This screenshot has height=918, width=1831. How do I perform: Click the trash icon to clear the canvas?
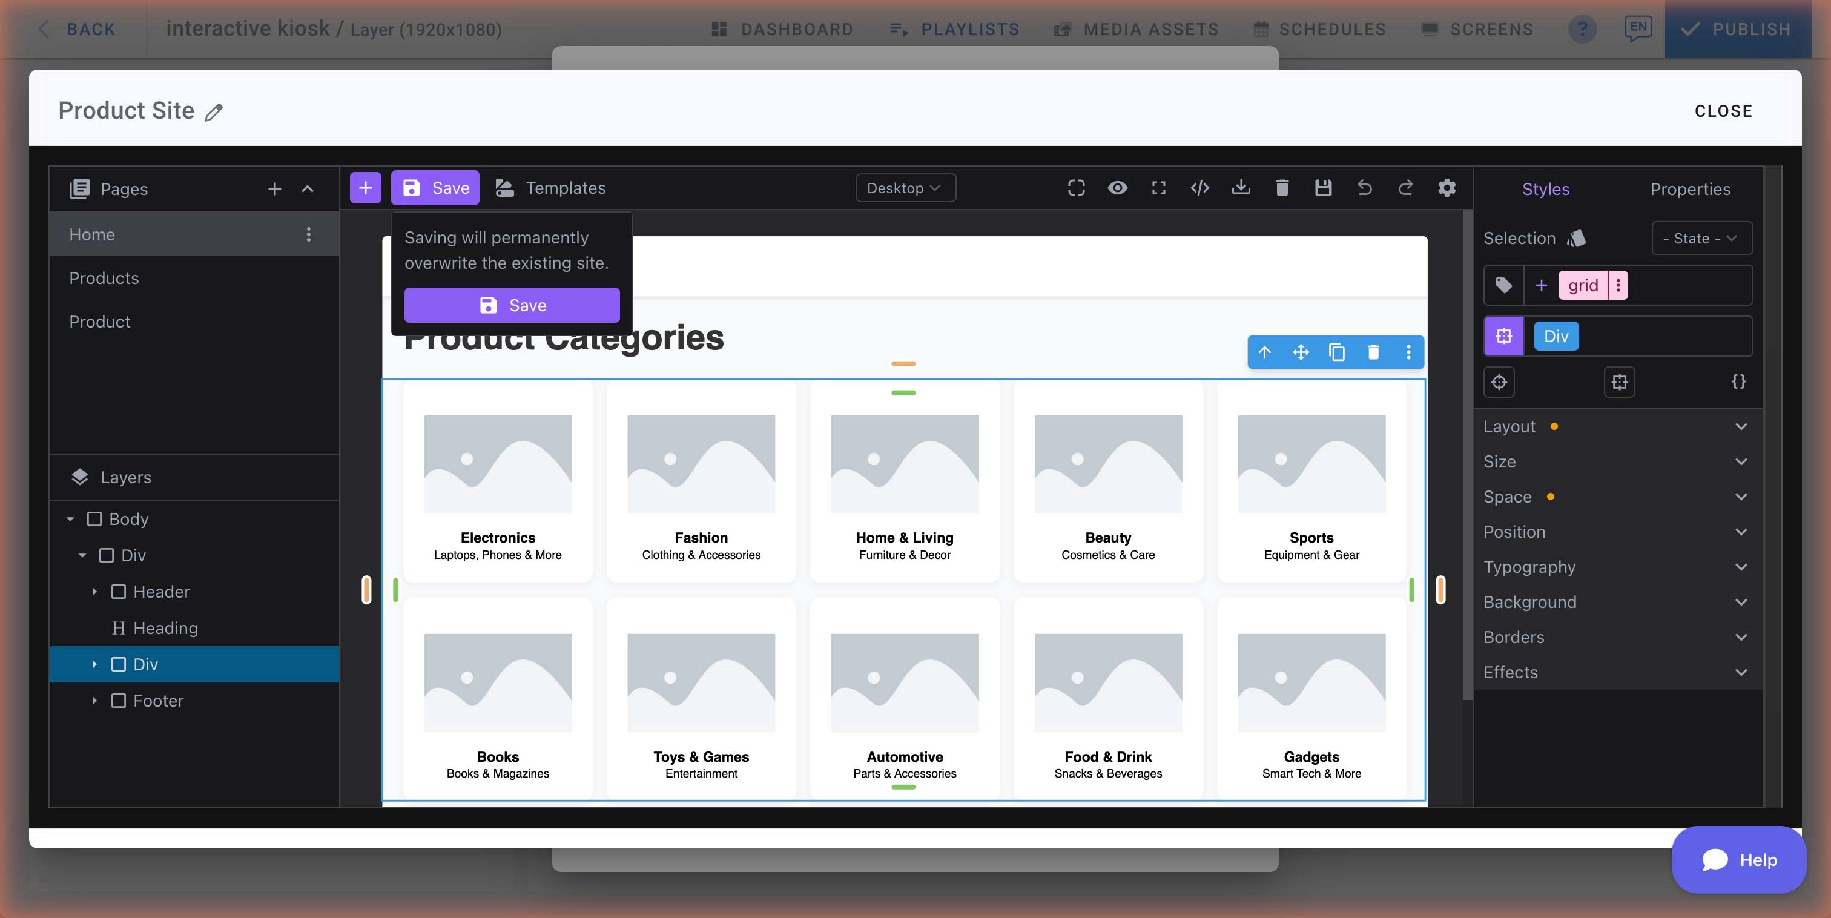coord(1283,188)
